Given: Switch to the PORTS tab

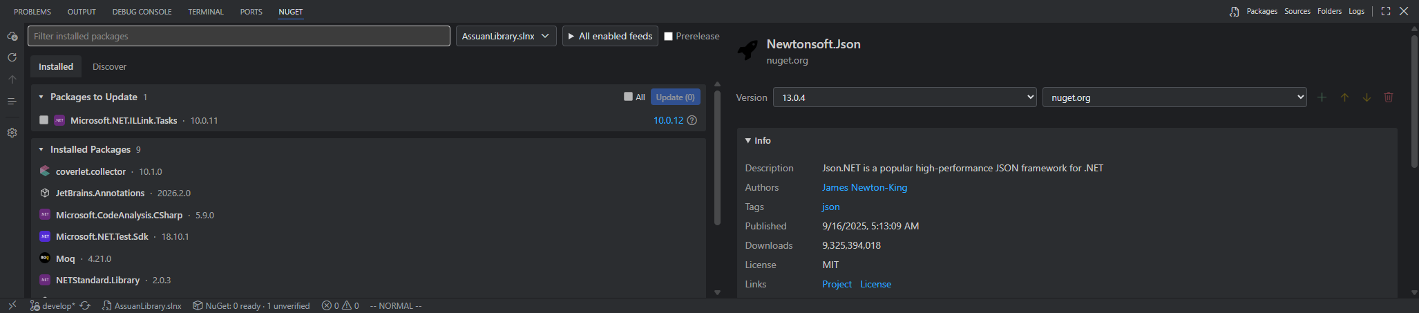Looking at the screenshot, I should click(251, 12).
